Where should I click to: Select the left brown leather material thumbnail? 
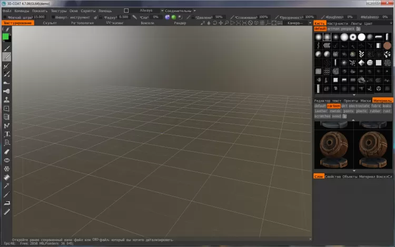point(334,149)
